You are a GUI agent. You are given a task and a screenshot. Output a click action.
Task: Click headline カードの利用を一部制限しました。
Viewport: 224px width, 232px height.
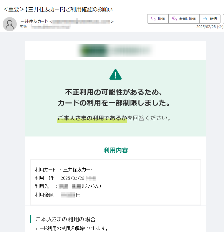pos(114,103)
